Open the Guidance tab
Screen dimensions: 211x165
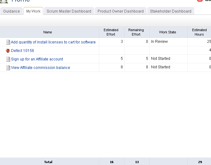pos(12,11)
